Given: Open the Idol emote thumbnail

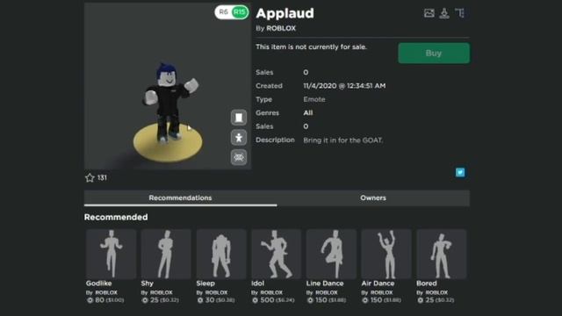Looking at the screenshot, I should [x=277, y=254].
